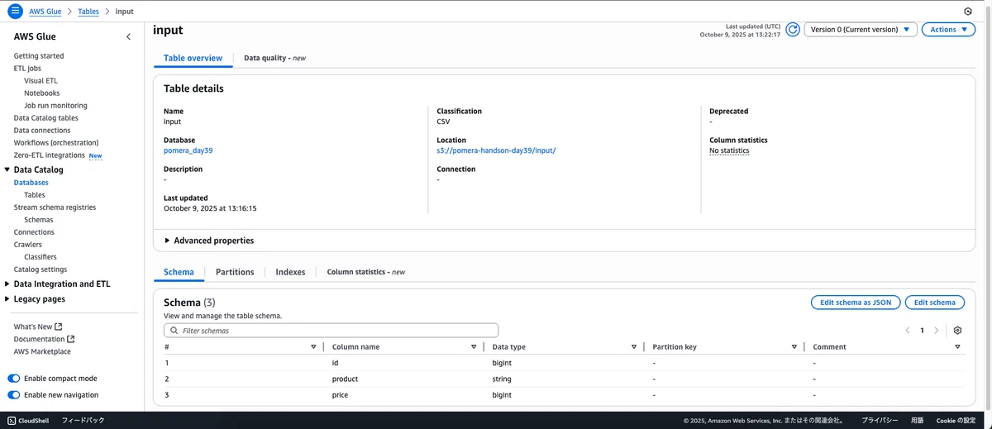Open the Version 0 (Current version) dropdown
This screenshot has width=992, height=429.
point(860,30)
